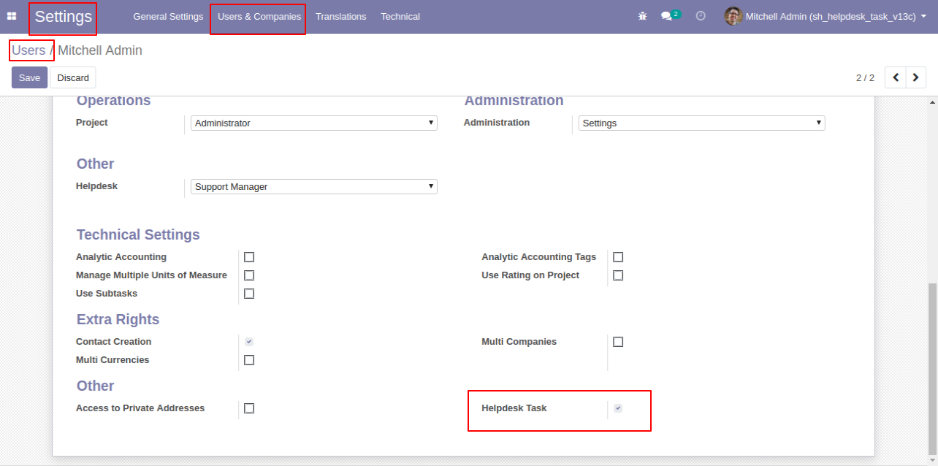Expand the Administration Settings dropdown
938x466 pixels.
[702, 123]
